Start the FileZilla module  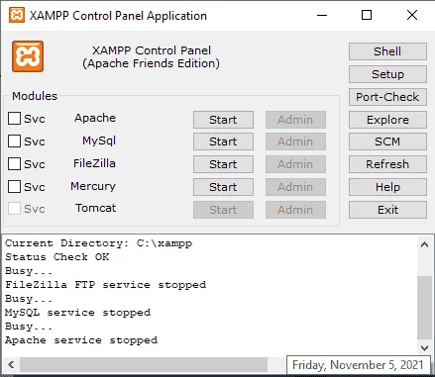(x=223, y=164)
